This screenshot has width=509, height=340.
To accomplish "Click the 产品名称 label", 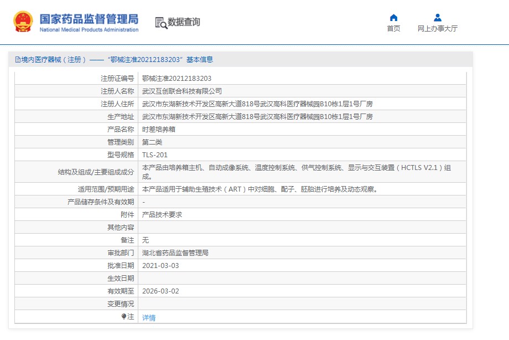I will (121, 129).
